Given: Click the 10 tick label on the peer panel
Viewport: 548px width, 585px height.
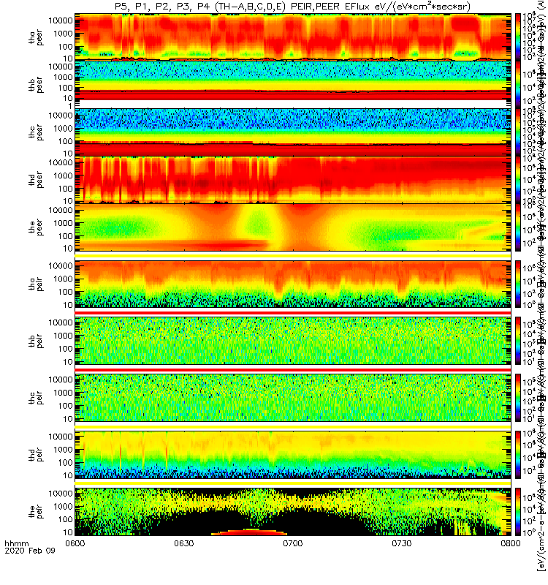Looking at the screenshot, I should point(67,248).
